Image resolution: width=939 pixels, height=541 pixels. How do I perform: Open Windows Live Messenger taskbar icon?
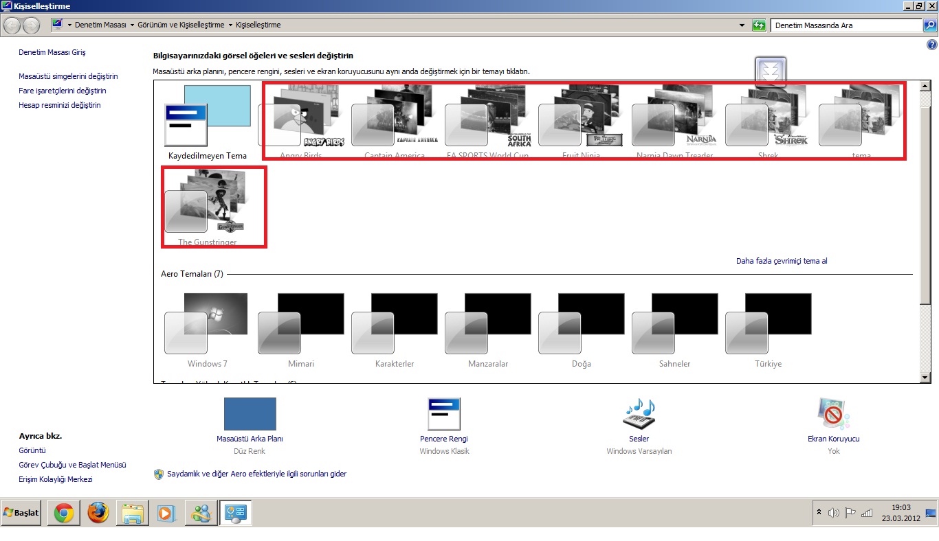coord(201,513)
